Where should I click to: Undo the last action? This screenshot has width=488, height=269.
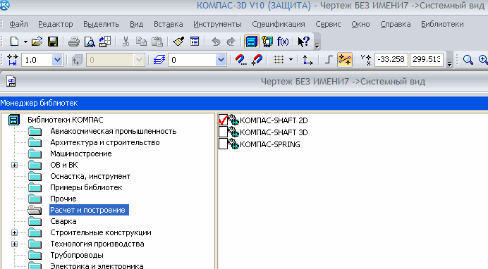click(216, 42)
